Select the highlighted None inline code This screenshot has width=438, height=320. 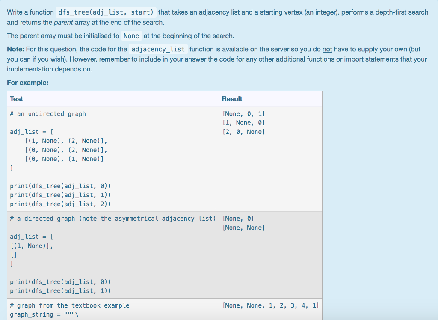tap(131, 36)
